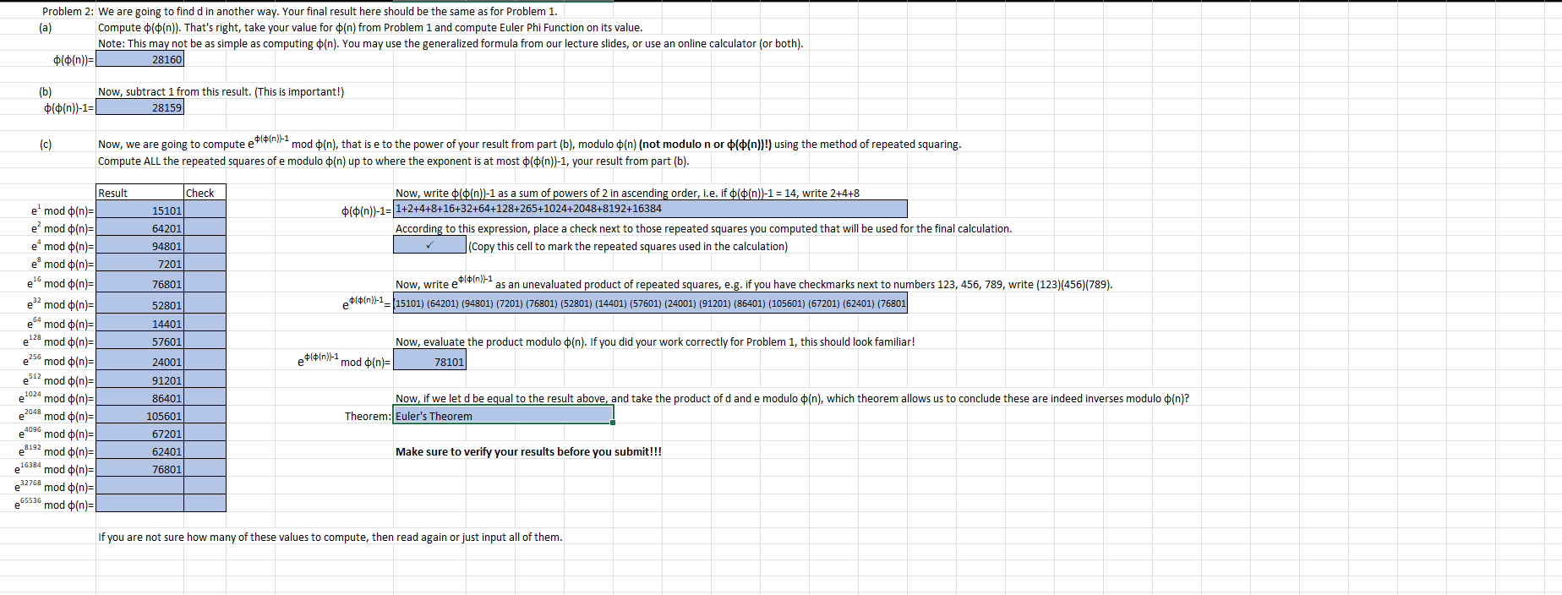Viewport: 1562px width, 595px height.
Task: Click the Check cell beside result 64201
Action: tap(205, 228)
